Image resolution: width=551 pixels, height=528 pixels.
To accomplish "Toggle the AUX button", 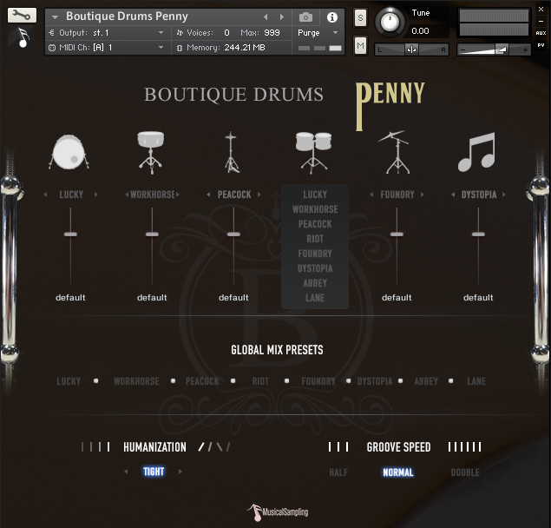I will tap(541, 33).
